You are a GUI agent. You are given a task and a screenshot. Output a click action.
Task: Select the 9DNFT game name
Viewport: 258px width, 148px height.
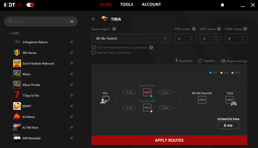point(27,106)
